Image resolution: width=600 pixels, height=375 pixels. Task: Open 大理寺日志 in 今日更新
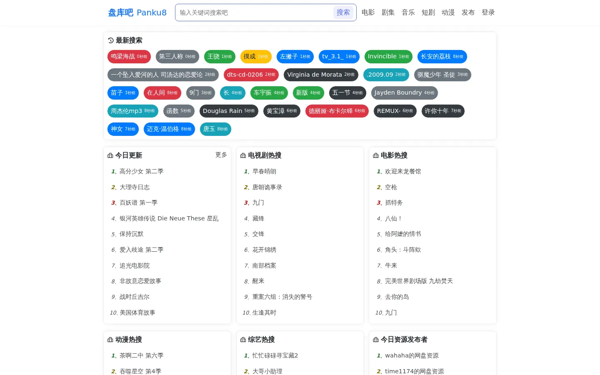pos(135,187)
